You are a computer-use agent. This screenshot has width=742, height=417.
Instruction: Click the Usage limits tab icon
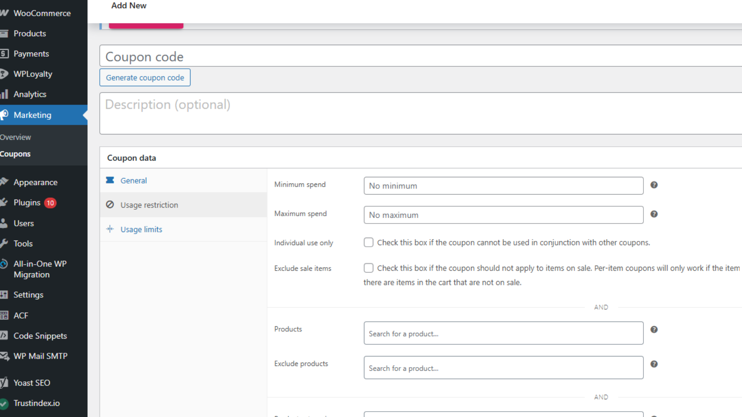(110, 229)
